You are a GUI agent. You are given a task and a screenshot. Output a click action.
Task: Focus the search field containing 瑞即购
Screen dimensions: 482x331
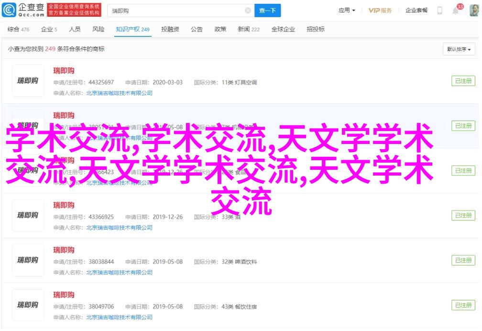[x=181, y=11]
